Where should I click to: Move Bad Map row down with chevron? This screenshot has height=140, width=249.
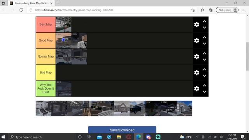click(x=205, y=75)
